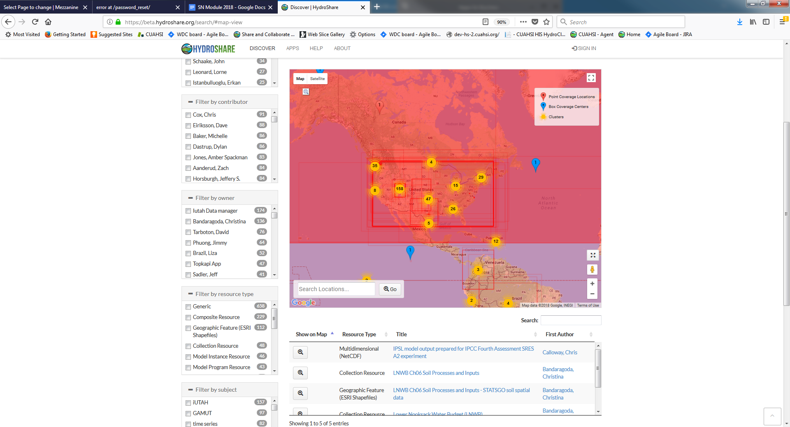The width and height of the screenshot is (790, 427).
Task: Pick the Street View pegman
Action: pos(592,269)
